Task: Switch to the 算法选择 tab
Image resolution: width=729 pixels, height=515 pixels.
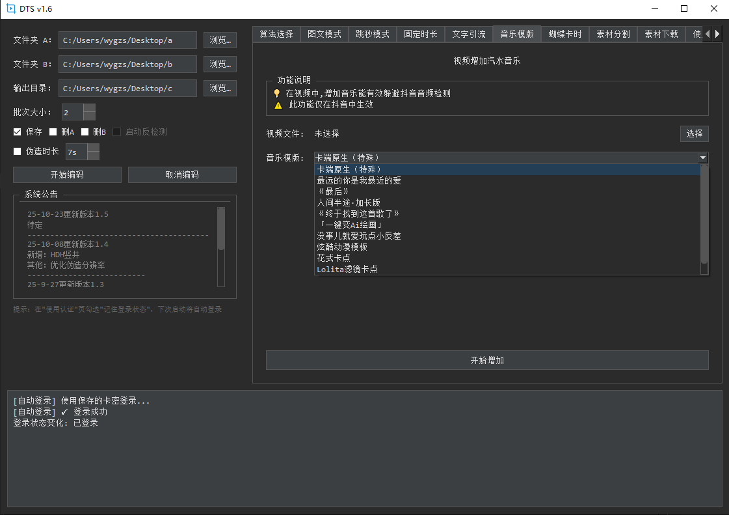Action: (x=276, y=34)
